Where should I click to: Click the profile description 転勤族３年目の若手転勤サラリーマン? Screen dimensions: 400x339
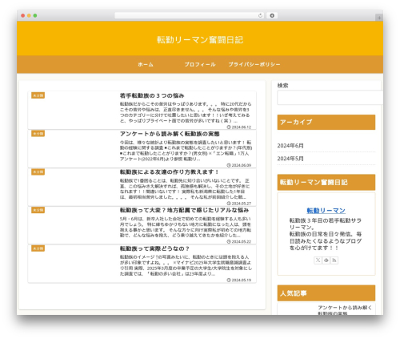coord(326,234)
